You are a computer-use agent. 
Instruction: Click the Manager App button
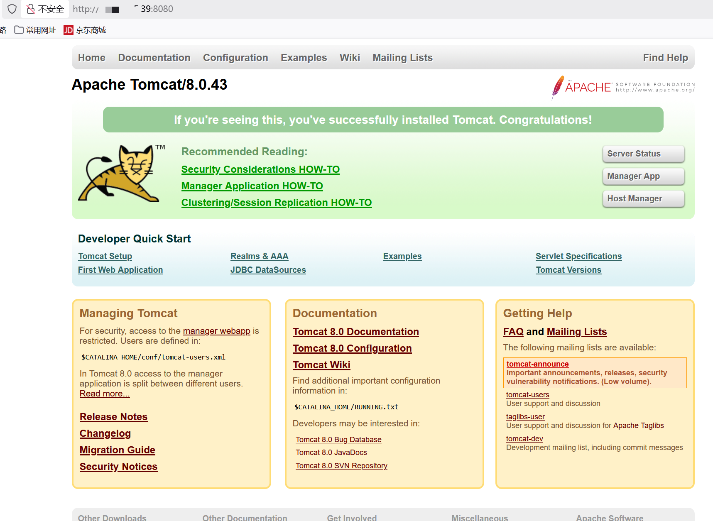coord(643,176)
